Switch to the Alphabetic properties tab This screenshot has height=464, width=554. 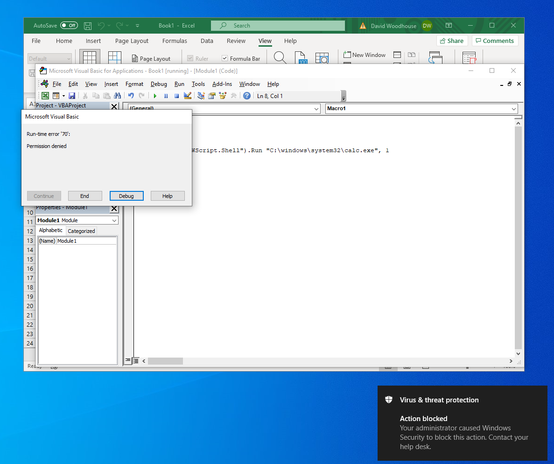click(x=50, y=231)
